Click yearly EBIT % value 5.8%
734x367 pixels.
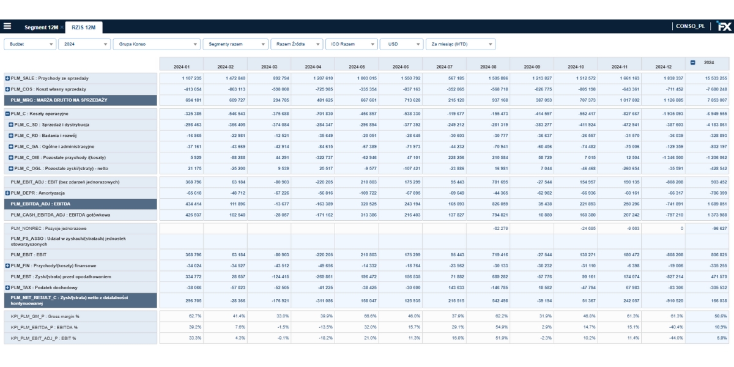pyautogui.click(x=708, y=338)
